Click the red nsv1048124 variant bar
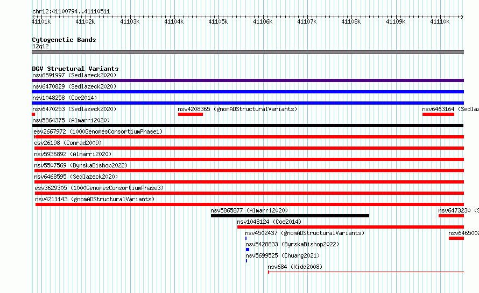479x293 pixels. tap(351, 227)
